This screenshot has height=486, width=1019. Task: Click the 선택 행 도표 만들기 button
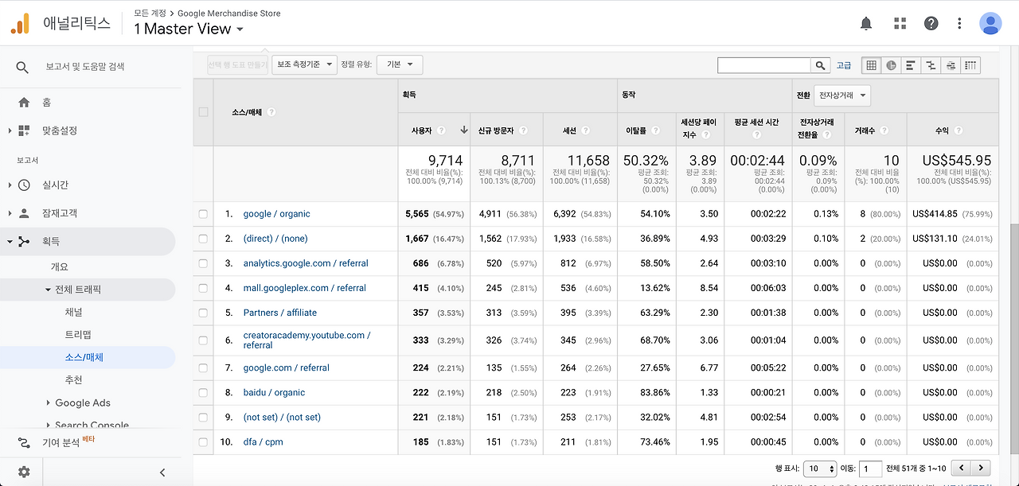pyautogui.click(x=238, y=64)
